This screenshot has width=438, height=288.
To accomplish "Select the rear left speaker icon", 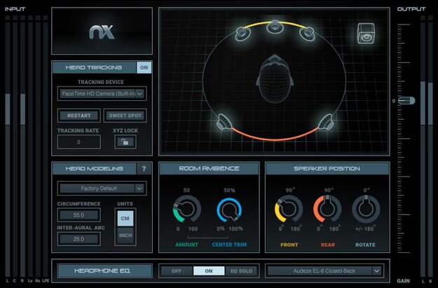I will 224,122.
